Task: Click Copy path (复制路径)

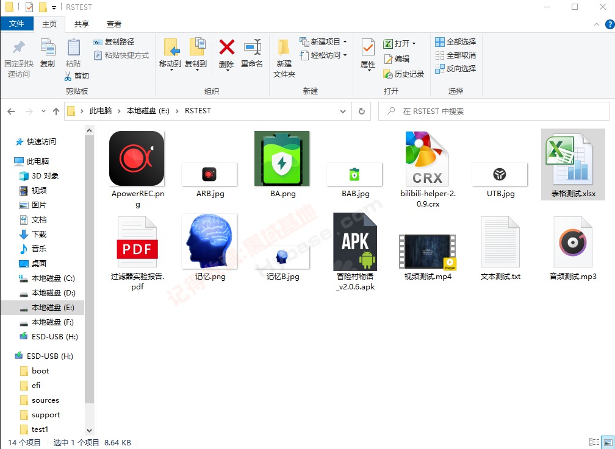Action: pyautogui.click(x=113, y=41)
